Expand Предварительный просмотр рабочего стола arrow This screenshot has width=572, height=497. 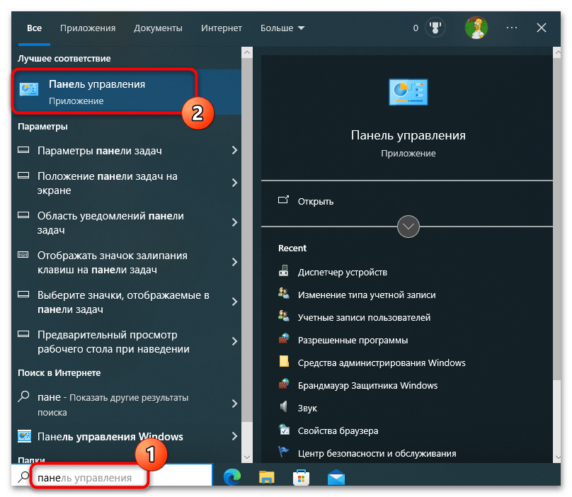(x=234, y=341)
